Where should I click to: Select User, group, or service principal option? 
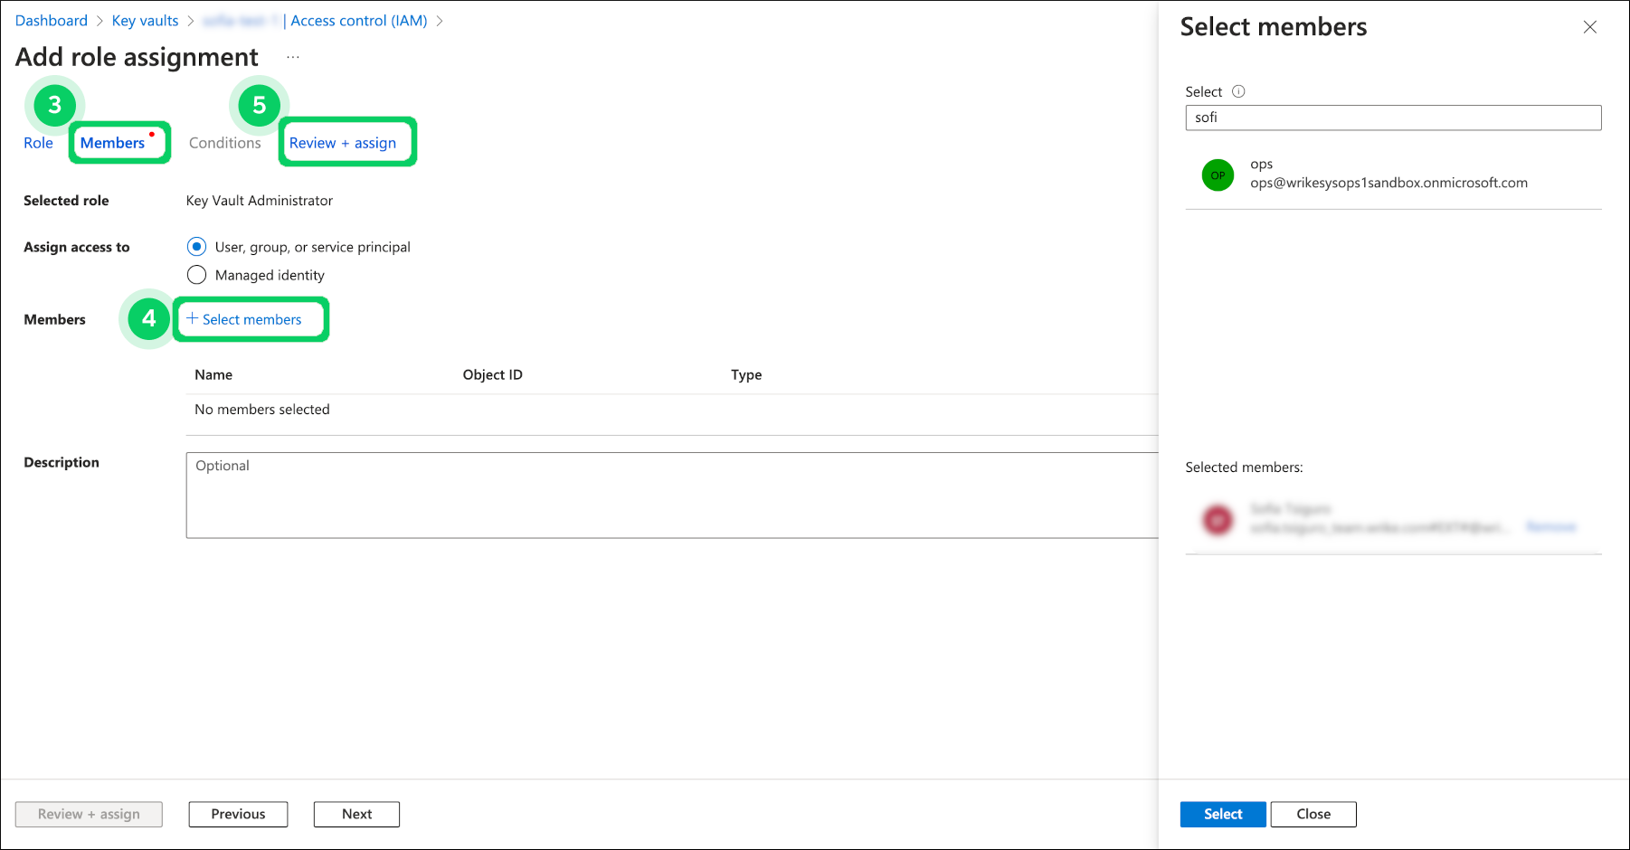point(196,247)
